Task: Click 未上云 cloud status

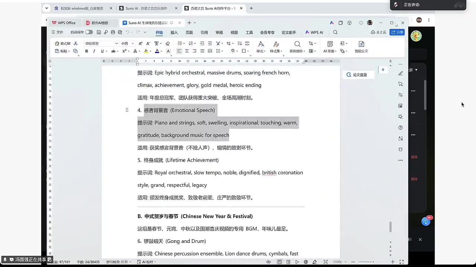Action: coord(379,32)
